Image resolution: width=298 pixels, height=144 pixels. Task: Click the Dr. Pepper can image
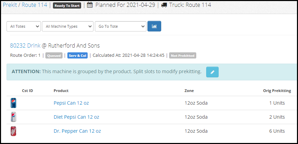13,131
